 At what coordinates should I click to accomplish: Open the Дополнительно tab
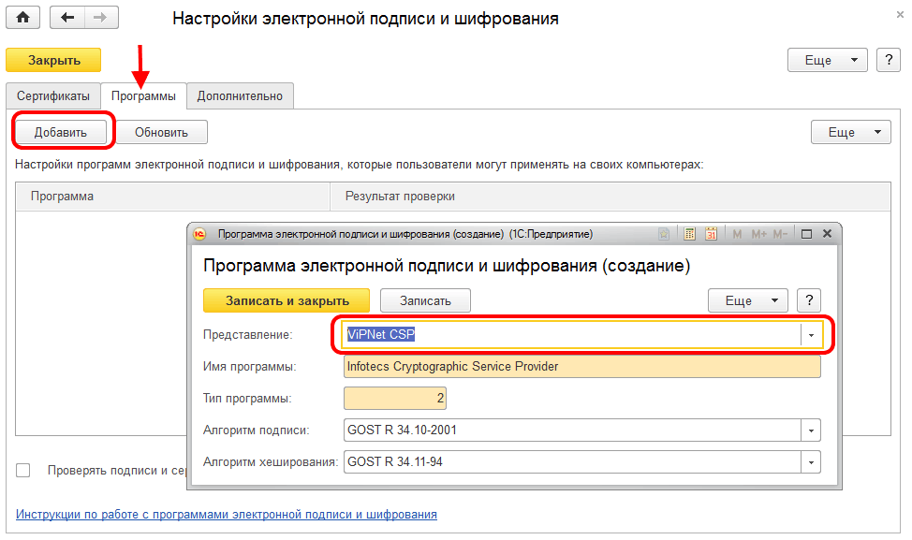(240, 95)
